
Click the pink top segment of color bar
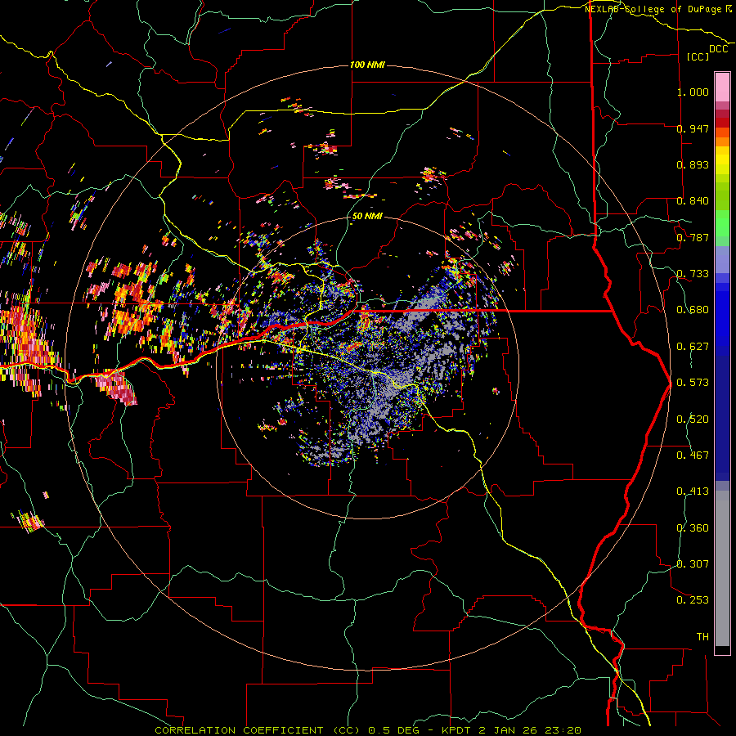coord(722,88)
